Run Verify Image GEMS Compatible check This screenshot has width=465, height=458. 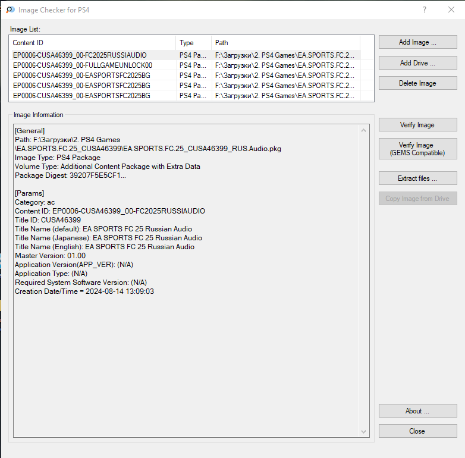coord(417,149)
